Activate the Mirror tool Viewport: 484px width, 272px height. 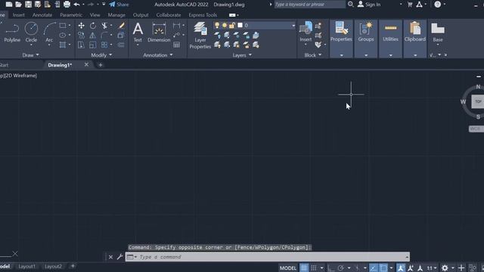point(92,36)
